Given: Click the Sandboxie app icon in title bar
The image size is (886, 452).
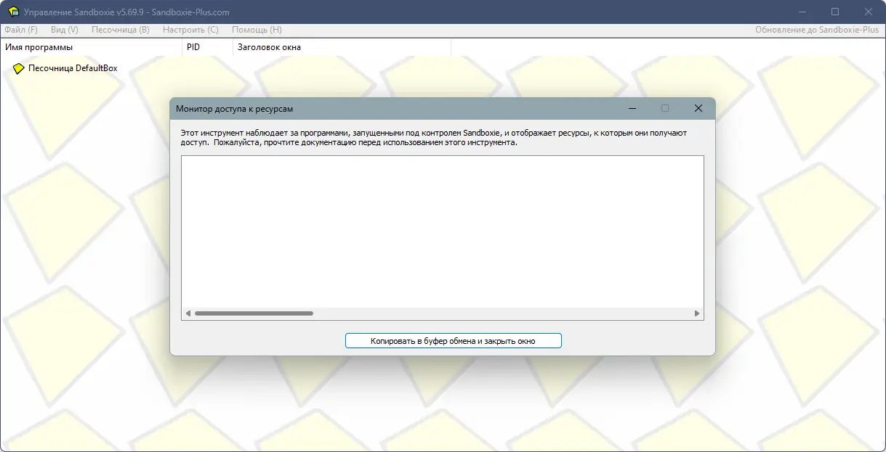Looking at the screenshot, I should [x=12, y=12].
